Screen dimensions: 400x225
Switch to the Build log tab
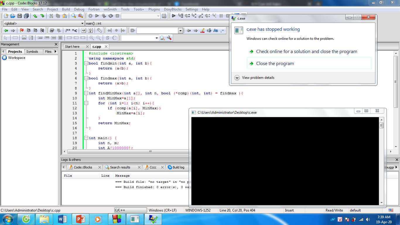click(178, 167)
